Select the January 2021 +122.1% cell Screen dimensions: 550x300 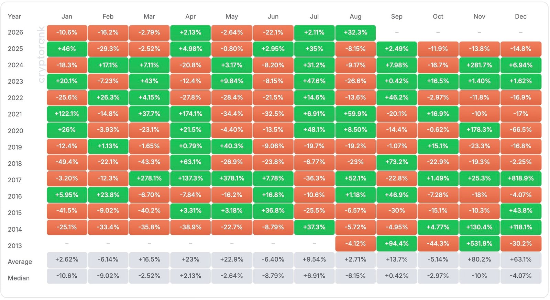coord(67,114)
